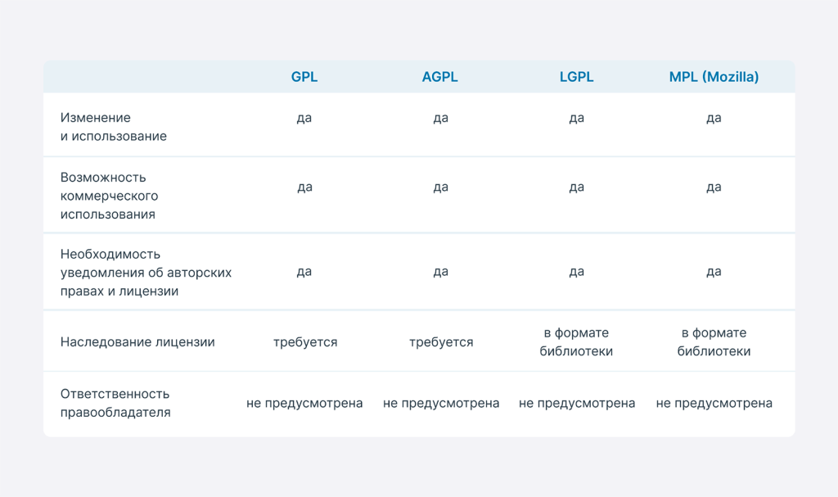Click 'не предусмотрена' in the LGPL column
This screenshot has width=838, height=497.
pyautogui.click(x=576, y=404)
